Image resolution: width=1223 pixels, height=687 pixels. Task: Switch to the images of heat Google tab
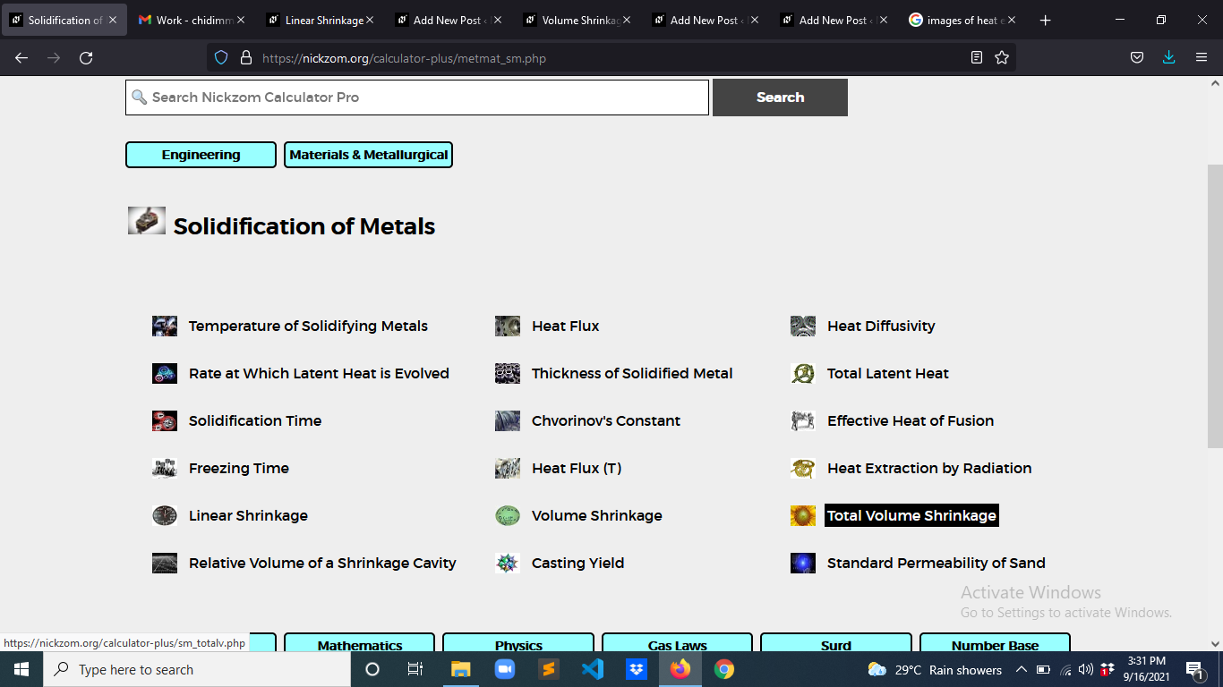pyautogui.click(x=962, y=20)
